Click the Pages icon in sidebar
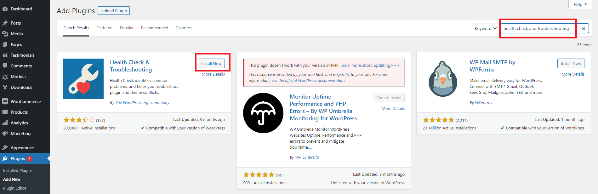The height and width of the screenshot is (194, 598). 5,44
